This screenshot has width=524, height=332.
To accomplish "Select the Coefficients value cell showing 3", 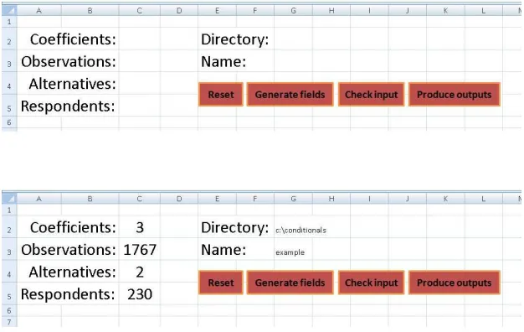I will pyautogui.click(x=140, y=227).
